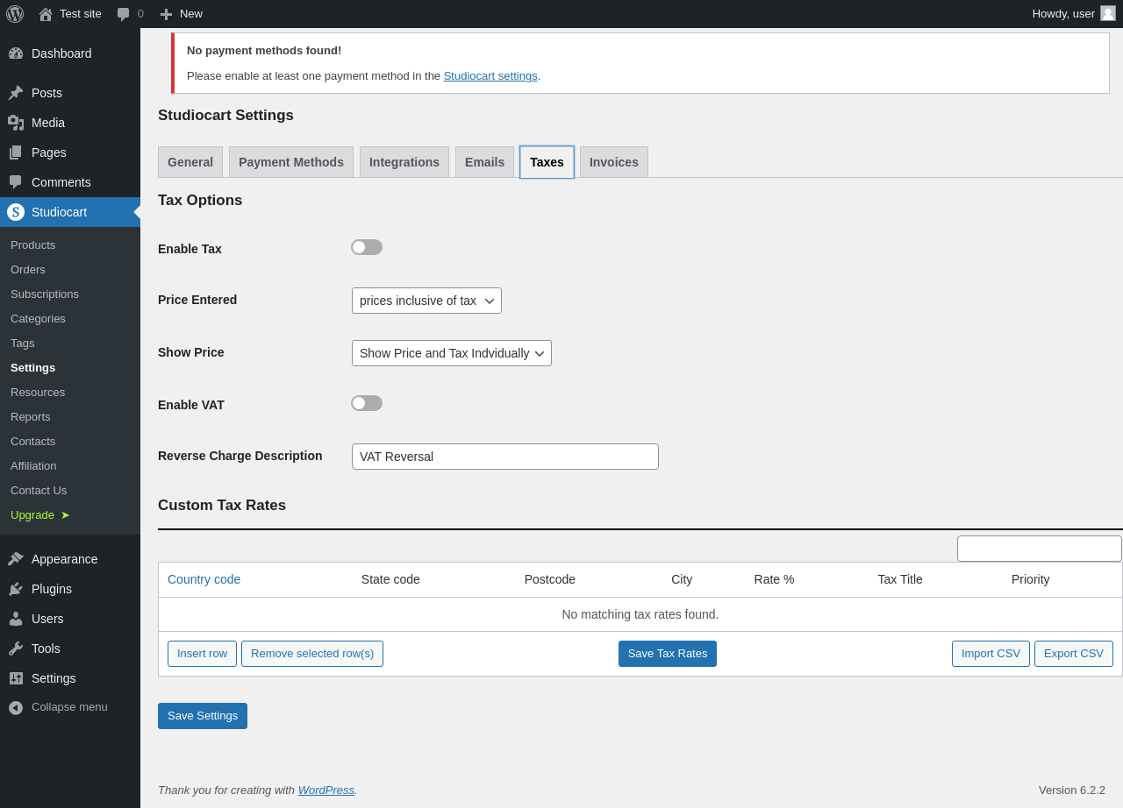Switch to the General tab
1123x808 pixels.
point(190,162)
